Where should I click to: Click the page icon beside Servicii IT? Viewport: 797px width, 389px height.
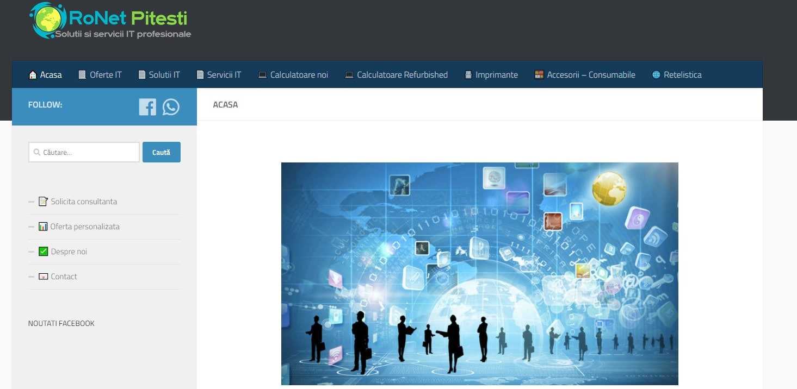coord(200,75)
